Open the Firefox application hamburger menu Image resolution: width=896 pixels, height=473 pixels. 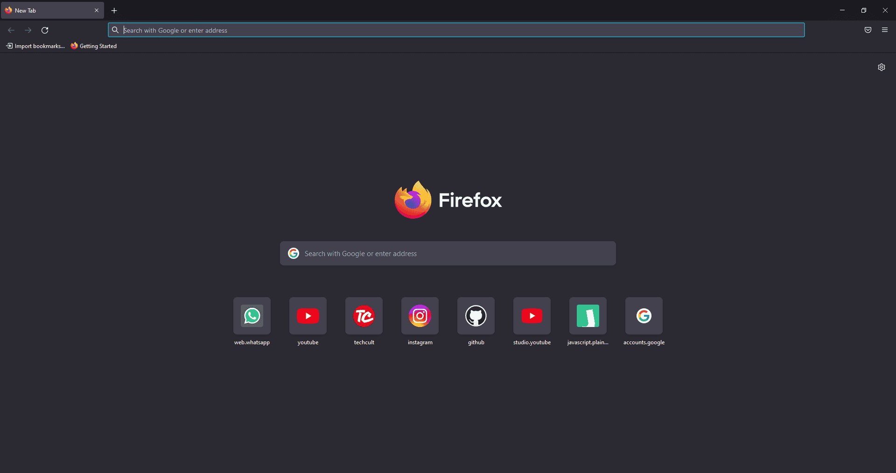885,30
